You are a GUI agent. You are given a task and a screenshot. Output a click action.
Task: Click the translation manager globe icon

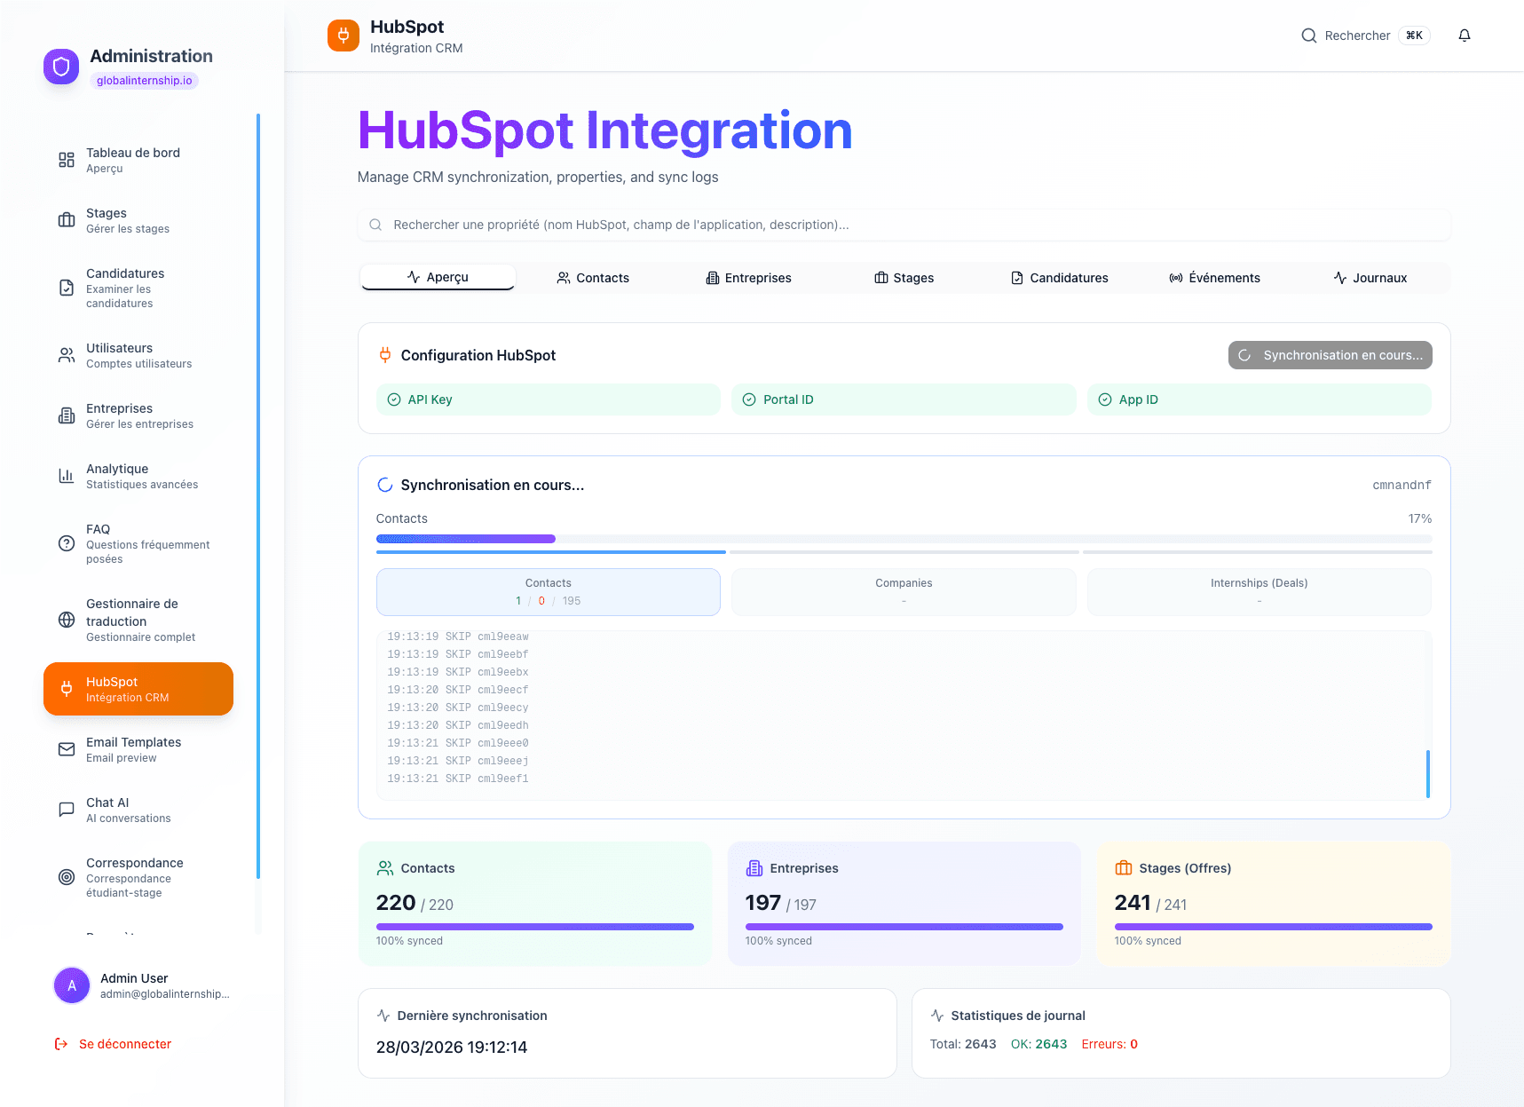click(67, 620)
